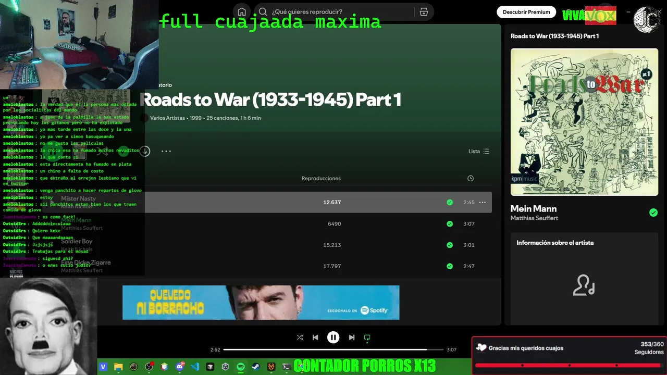Open the Roads to War title in right panel
667x375 pixels.
pos(554,36)
